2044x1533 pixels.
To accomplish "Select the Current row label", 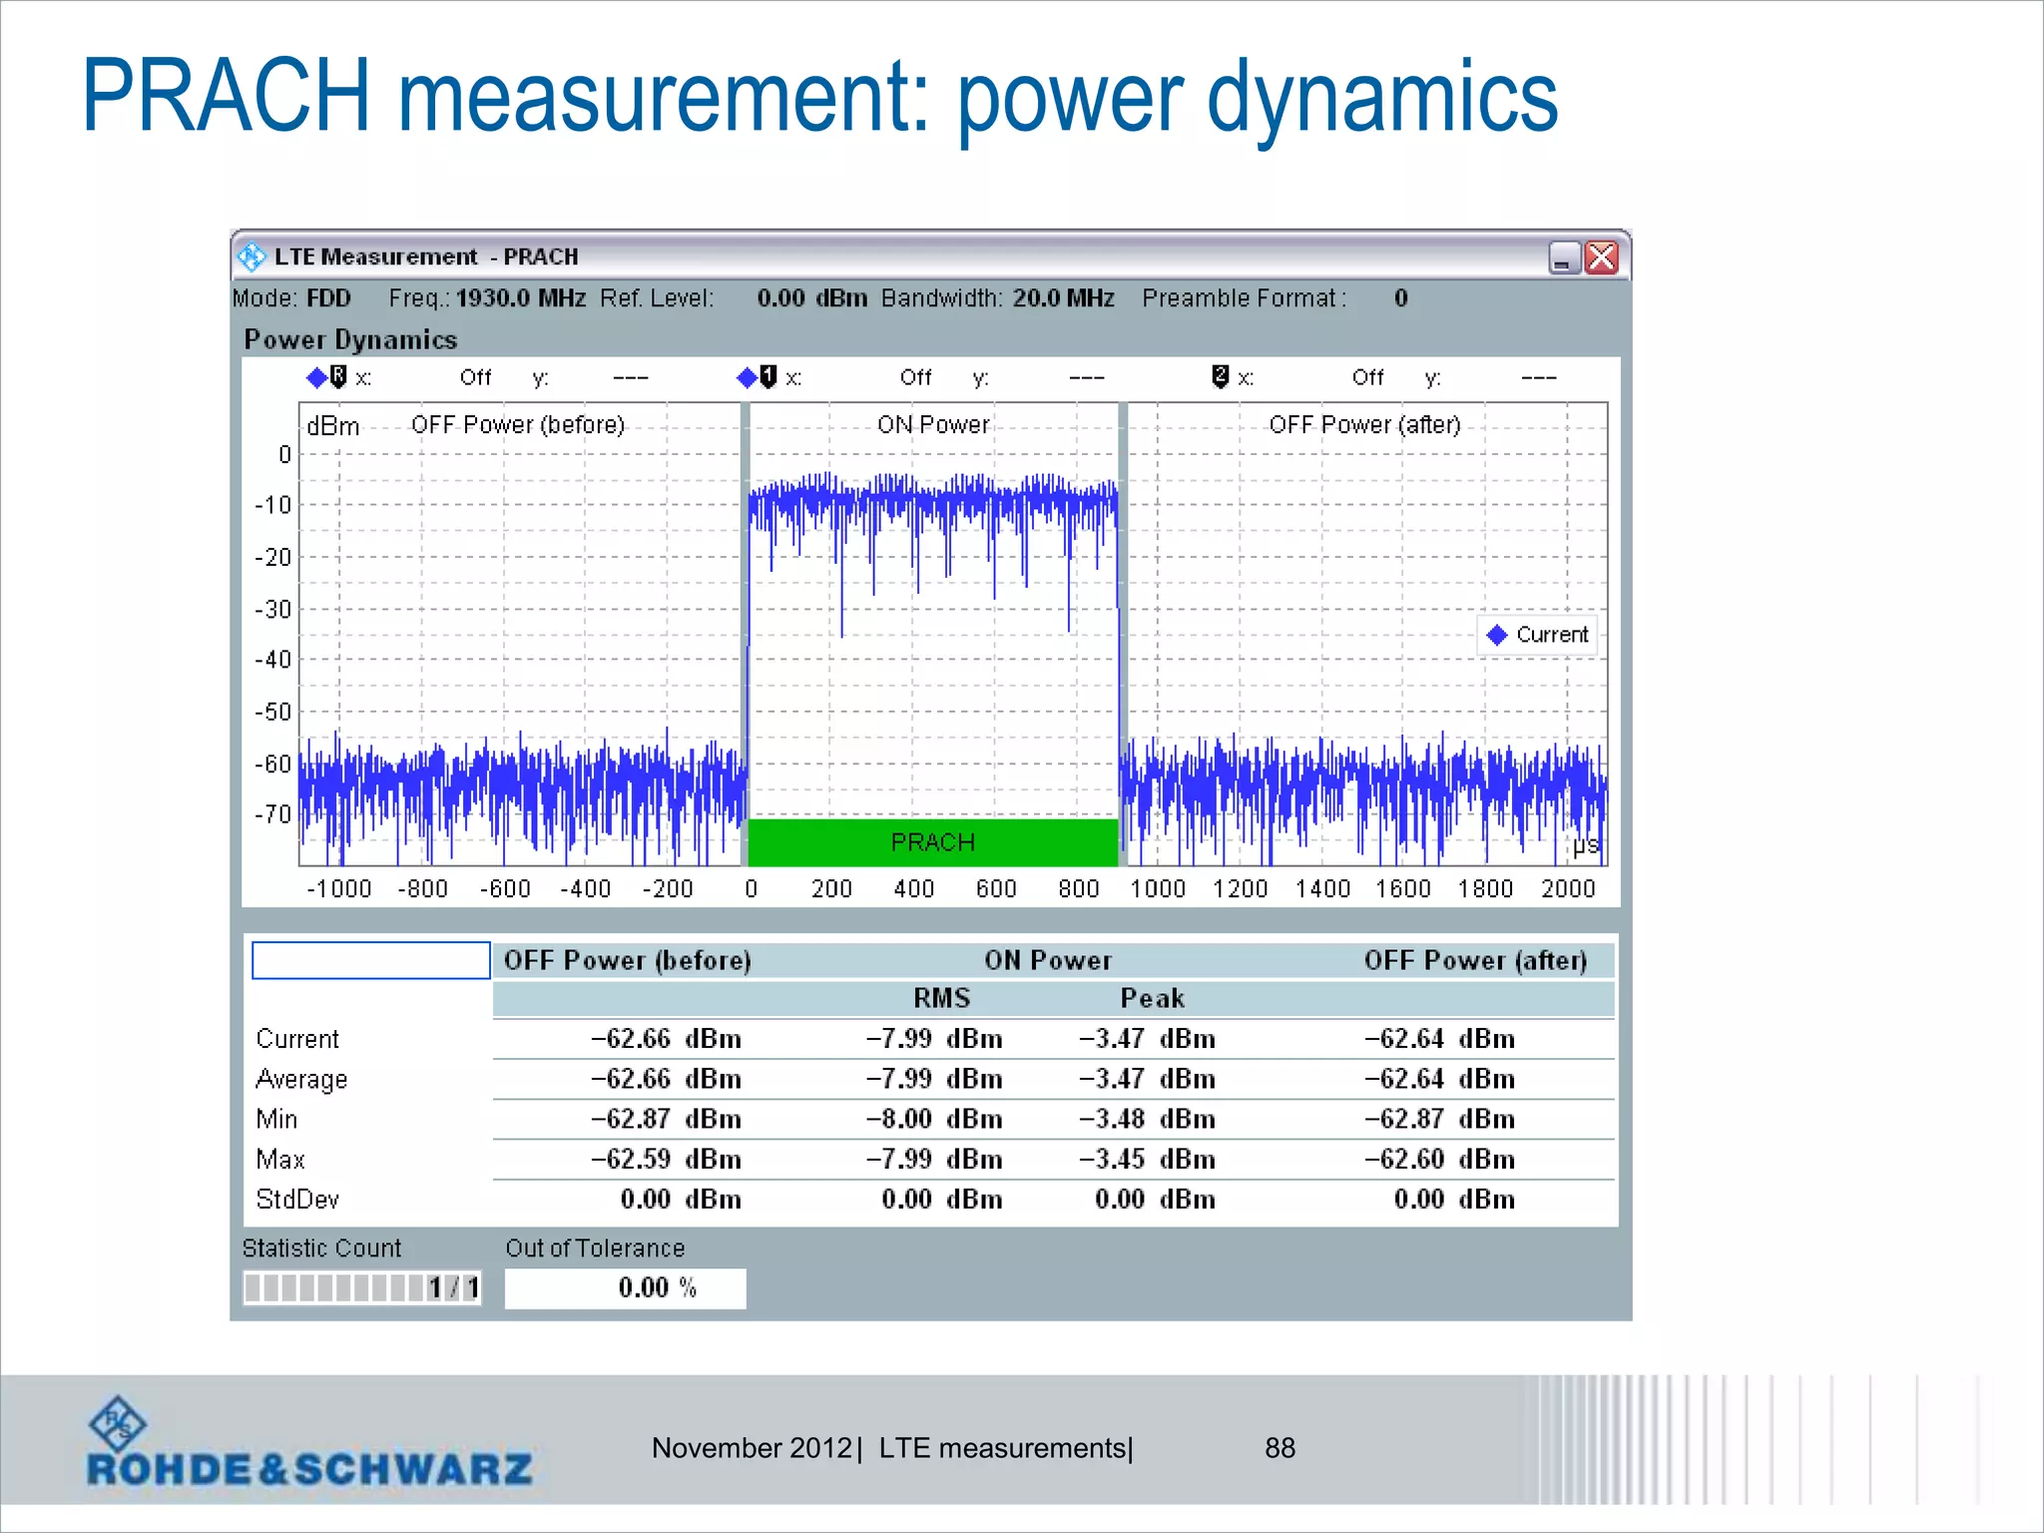I will tap(297, 1039).
